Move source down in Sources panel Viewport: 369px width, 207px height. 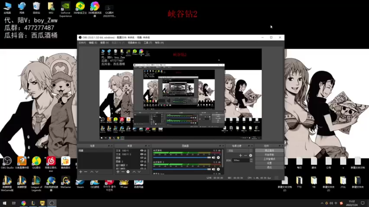(139, 172)
